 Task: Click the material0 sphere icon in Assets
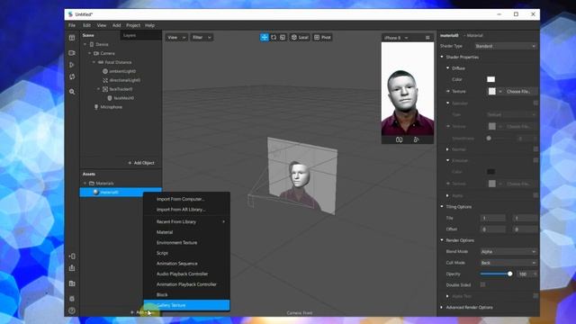pos(96,192)
